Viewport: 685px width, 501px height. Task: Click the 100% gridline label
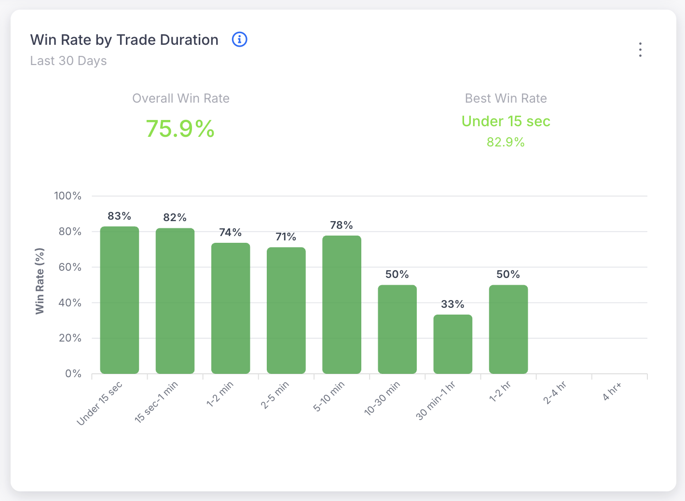coord(67,196)
